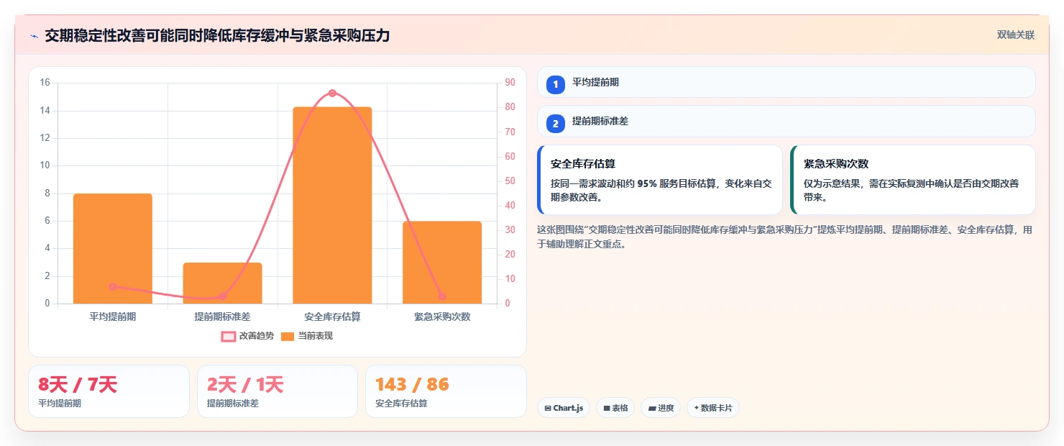This screenshot has width=1064, height=446.
Task: Click the orange bar for 紧急采购次数
Action: pyautogui.click(x=442, y=263)
